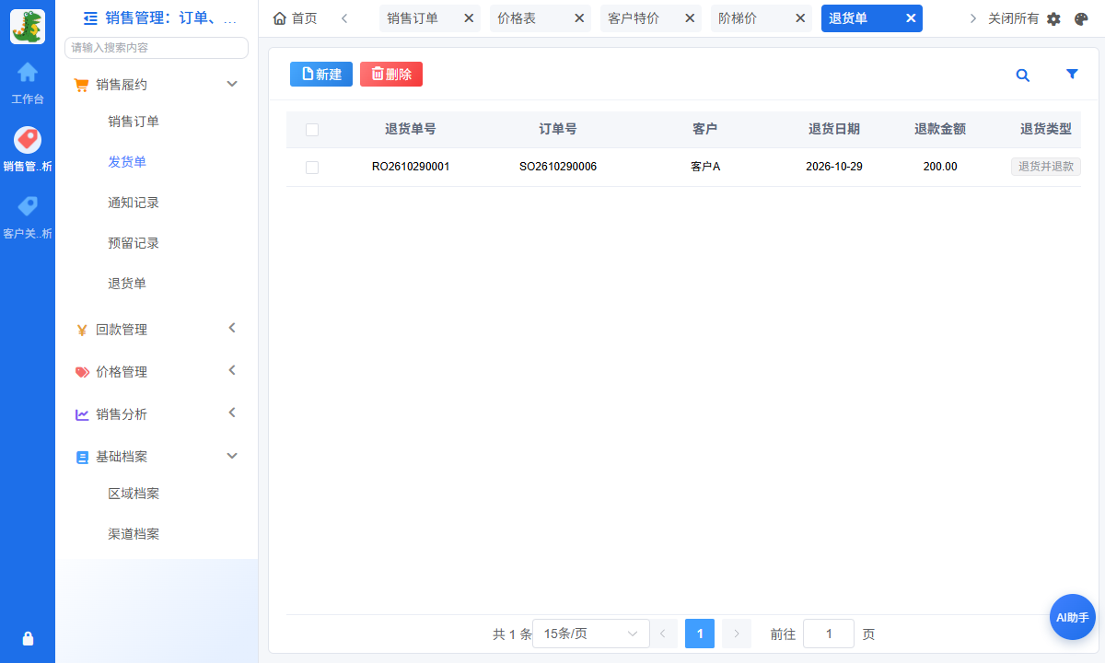Image resolution: width=1105 pixels, height=663 pixels.
Task: Click the 前往 page number input
Action: [829, 634]
